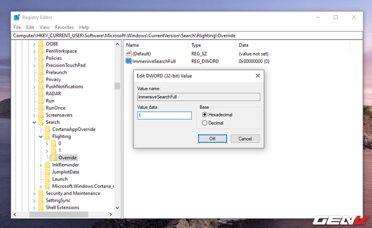Click the registry path address bar
The width and height of the screenshot is (372, 228).
pos(187,35)
